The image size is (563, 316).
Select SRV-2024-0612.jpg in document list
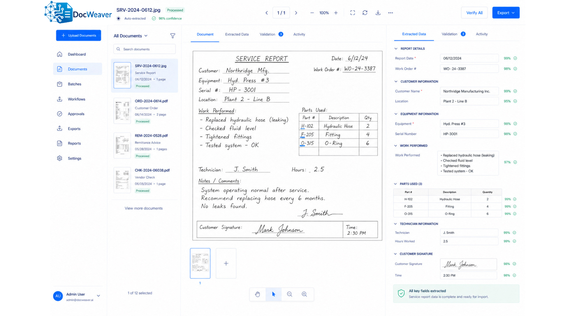click(x=144, y=75)
